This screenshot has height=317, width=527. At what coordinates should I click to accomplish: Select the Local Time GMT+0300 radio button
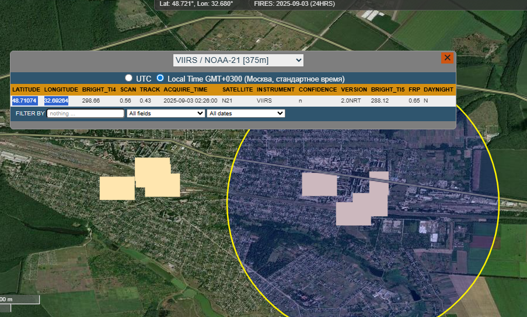click(160, 78)
